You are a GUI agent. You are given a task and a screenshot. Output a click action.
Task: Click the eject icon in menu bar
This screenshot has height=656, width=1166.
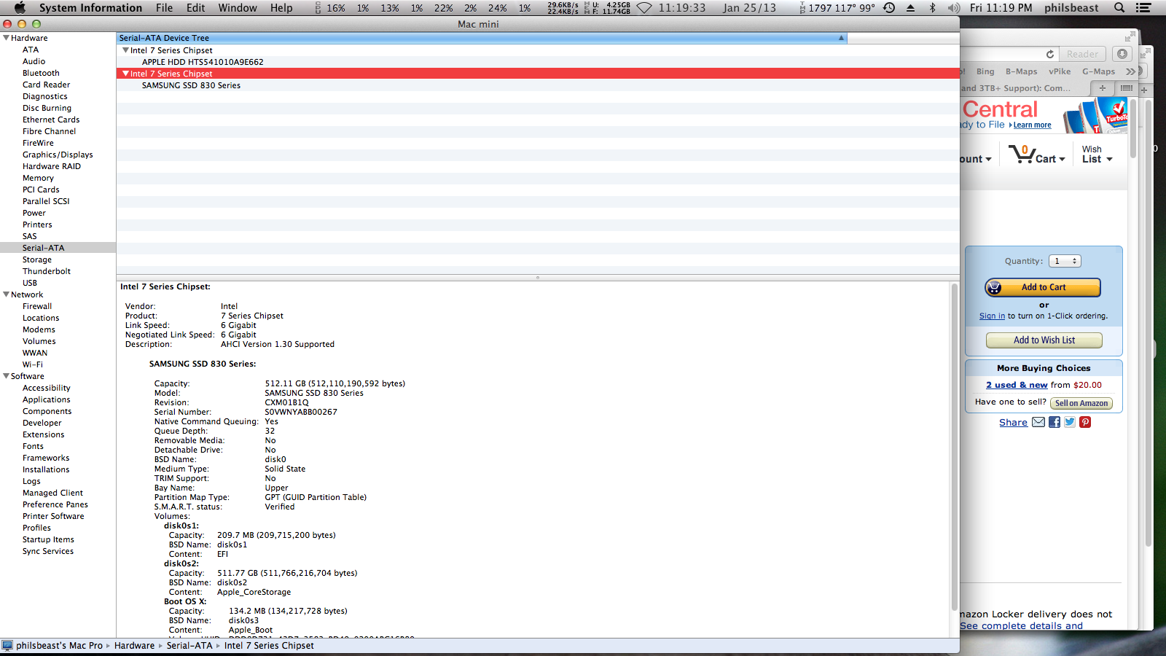coord(911,8)
